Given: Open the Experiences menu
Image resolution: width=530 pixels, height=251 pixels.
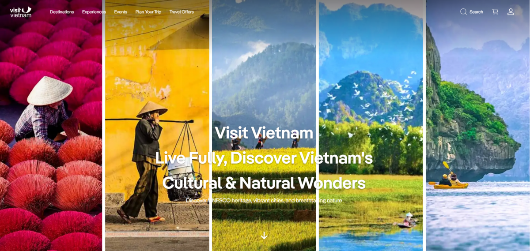Looking at the screenshot, I should tap(94, 12).
